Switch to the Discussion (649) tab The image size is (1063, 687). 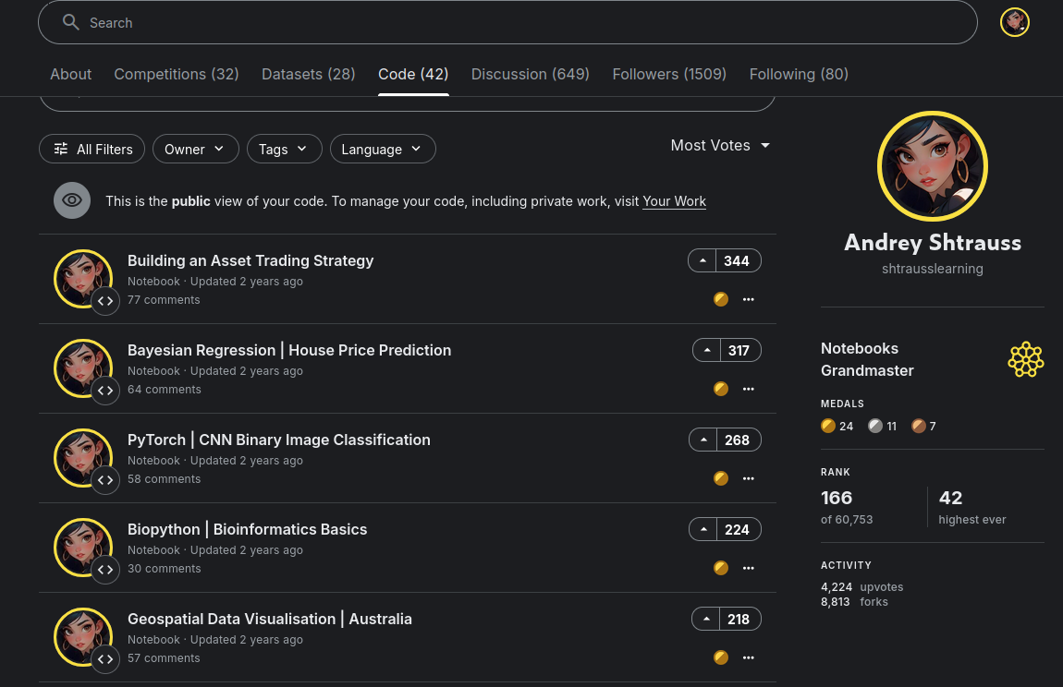coord(531,74)
